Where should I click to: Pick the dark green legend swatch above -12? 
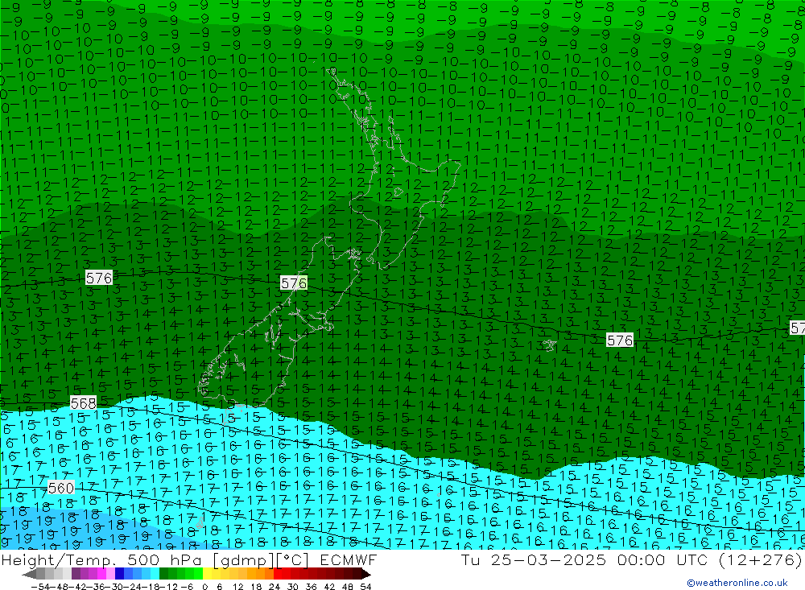pyautogui.click(x=163, y=574)
